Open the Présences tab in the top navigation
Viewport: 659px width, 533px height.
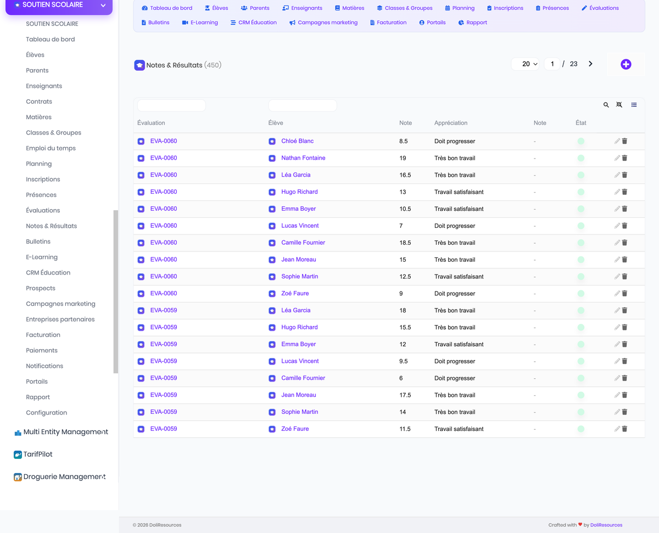[x=552, y=8]
